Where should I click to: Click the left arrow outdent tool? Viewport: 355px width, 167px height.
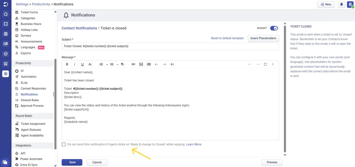(x=156, y=64)
